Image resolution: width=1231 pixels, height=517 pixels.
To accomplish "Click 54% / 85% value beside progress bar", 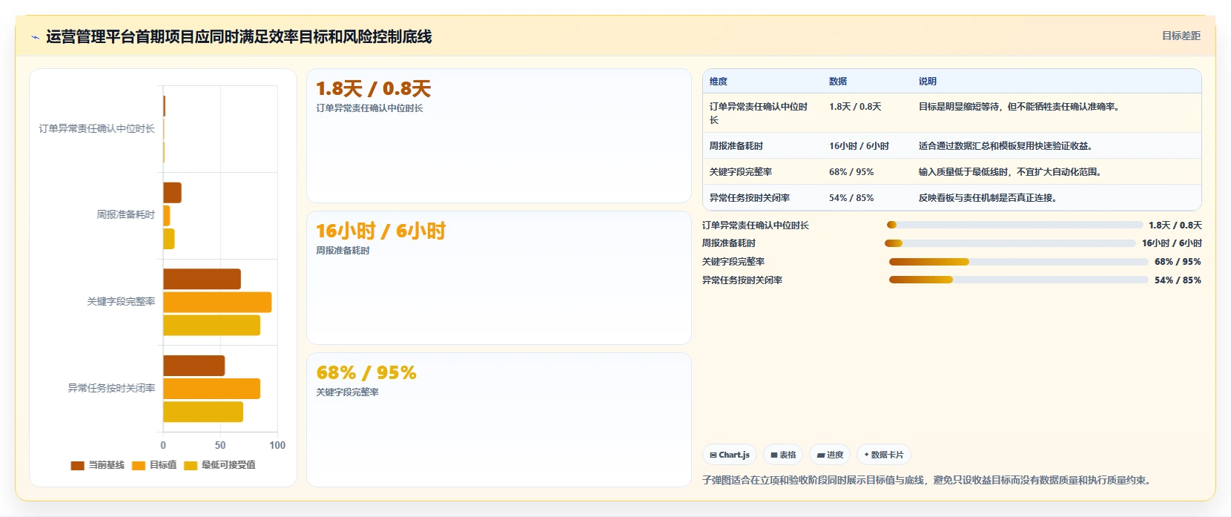I will click(x=1178, y=280).
